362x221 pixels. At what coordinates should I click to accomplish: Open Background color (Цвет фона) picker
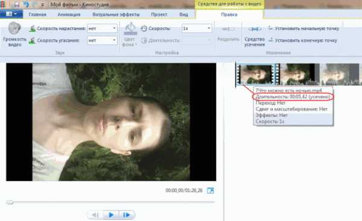(x=130, y=34)
